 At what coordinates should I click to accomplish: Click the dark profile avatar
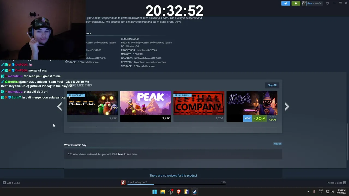pyautogui.click(x=304, y=3)
